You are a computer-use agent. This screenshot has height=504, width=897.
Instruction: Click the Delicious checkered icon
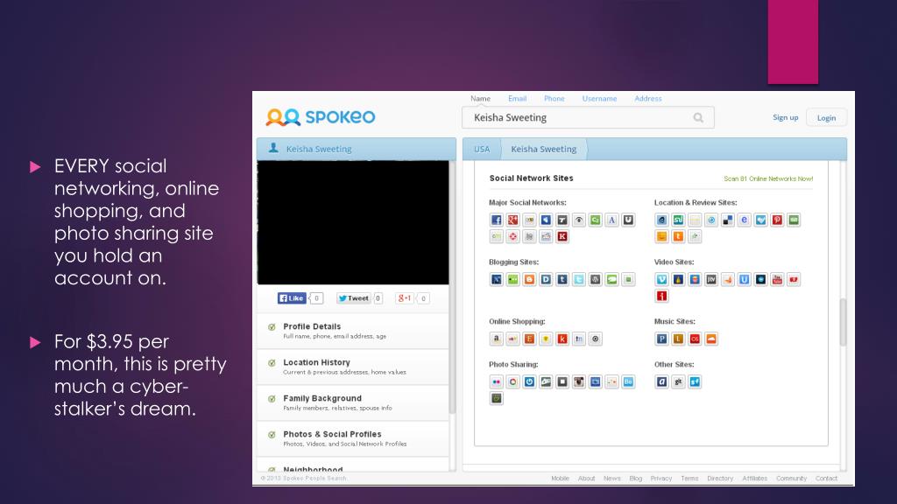click(728, 220)
